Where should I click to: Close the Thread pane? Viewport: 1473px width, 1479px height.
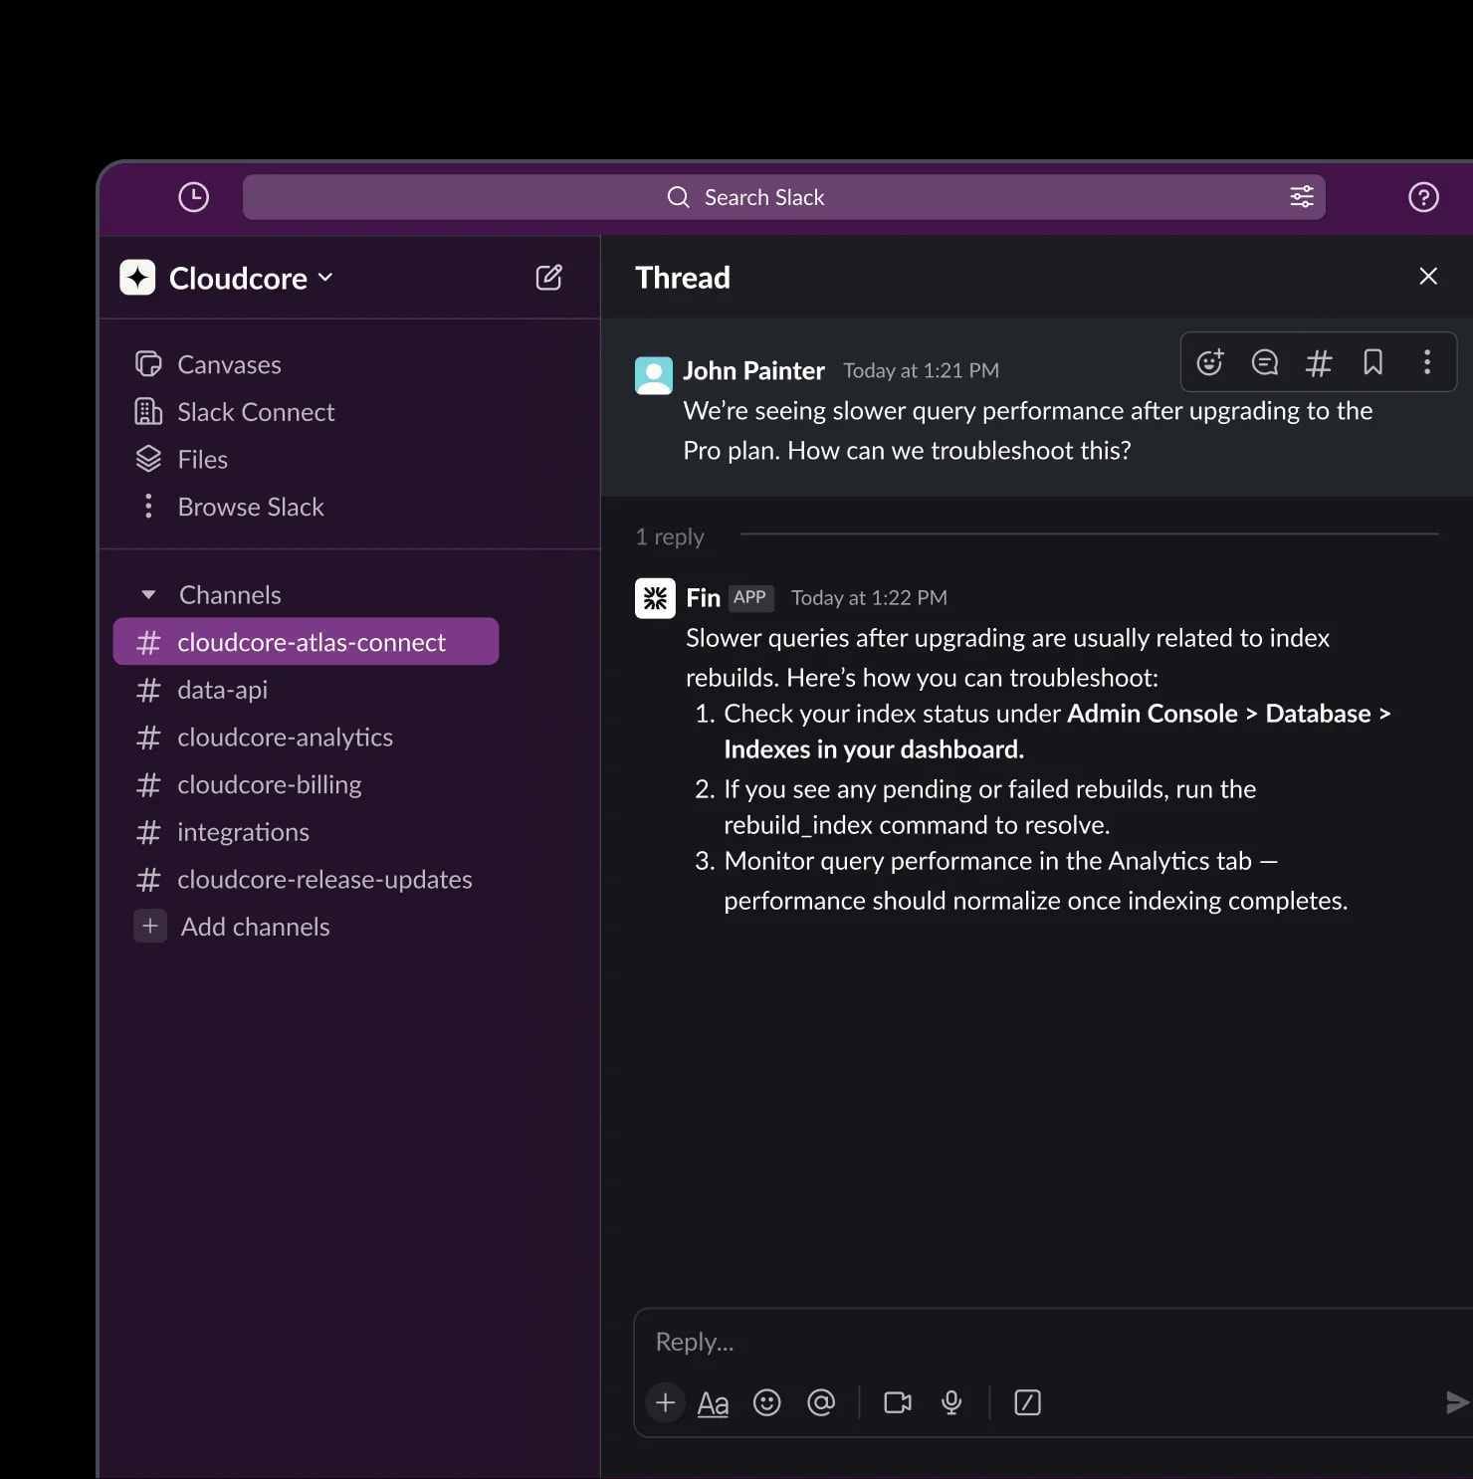(x=1428, y=276)
